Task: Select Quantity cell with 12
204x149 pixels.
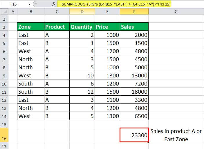Action: point(82,92)
